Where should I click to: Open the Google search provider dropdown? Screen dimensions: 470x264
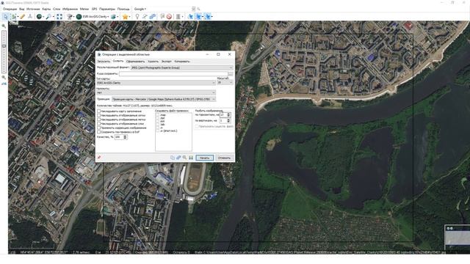tap(140, 9)
